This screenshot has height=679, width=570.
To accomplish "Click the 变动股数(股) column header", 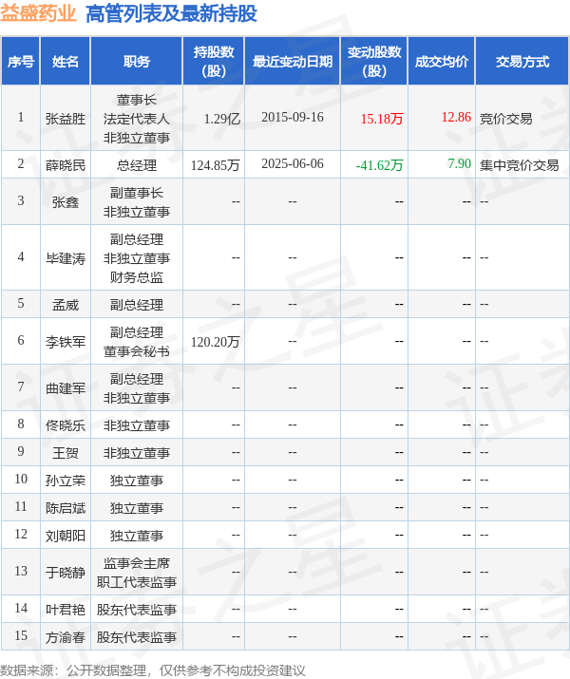I will tap(374, 62).
